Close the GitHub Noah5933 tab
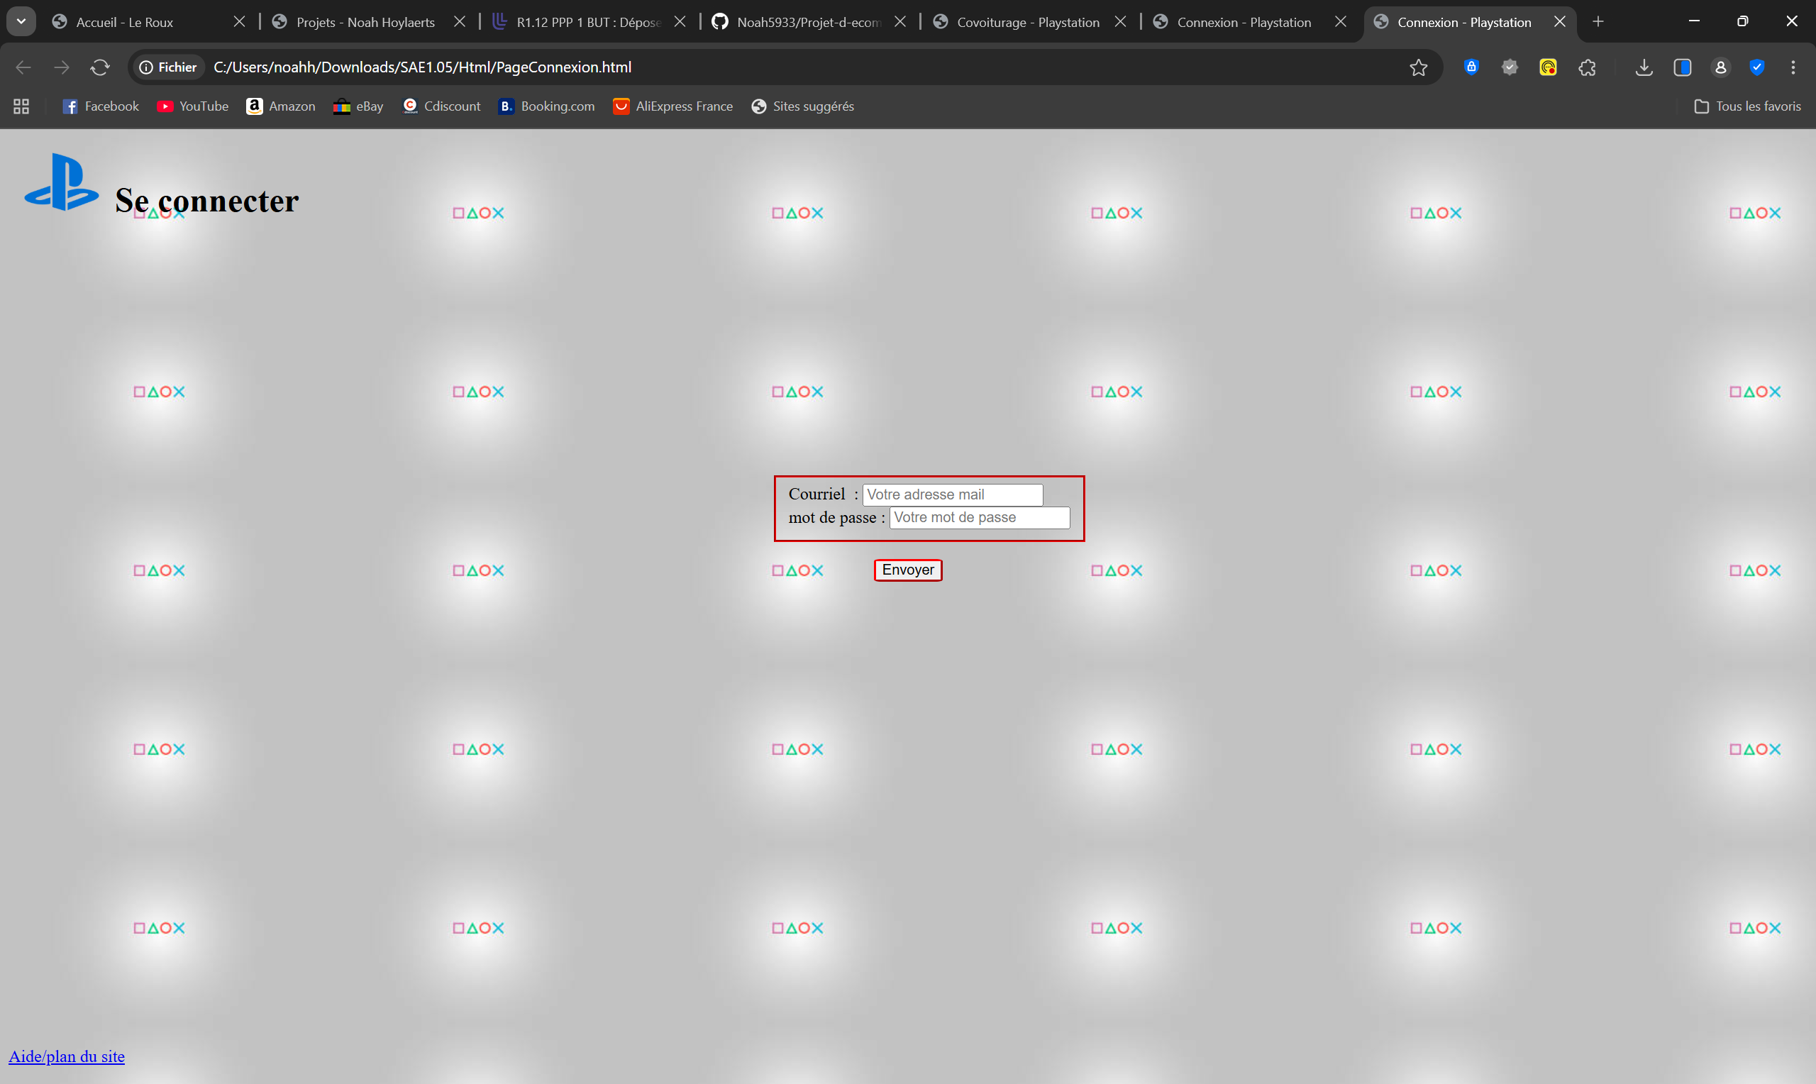 (x=900, y=22)
